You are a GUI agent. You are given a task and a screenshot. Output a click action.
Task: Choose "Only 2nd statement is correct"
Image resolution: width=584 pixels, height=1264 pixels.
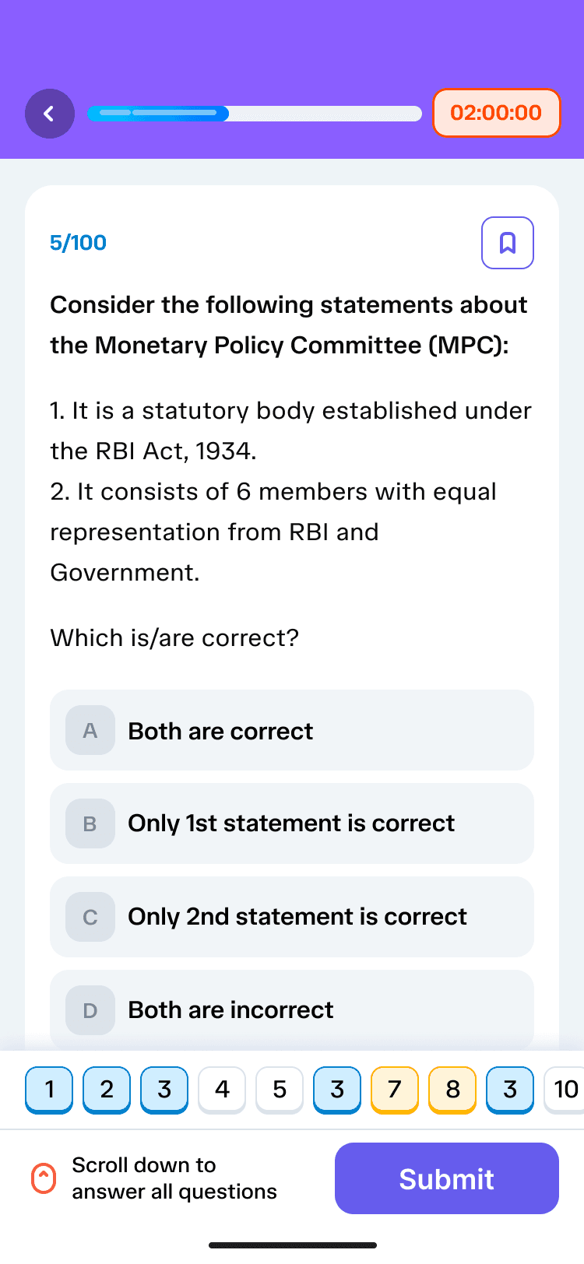click(297, 917)
